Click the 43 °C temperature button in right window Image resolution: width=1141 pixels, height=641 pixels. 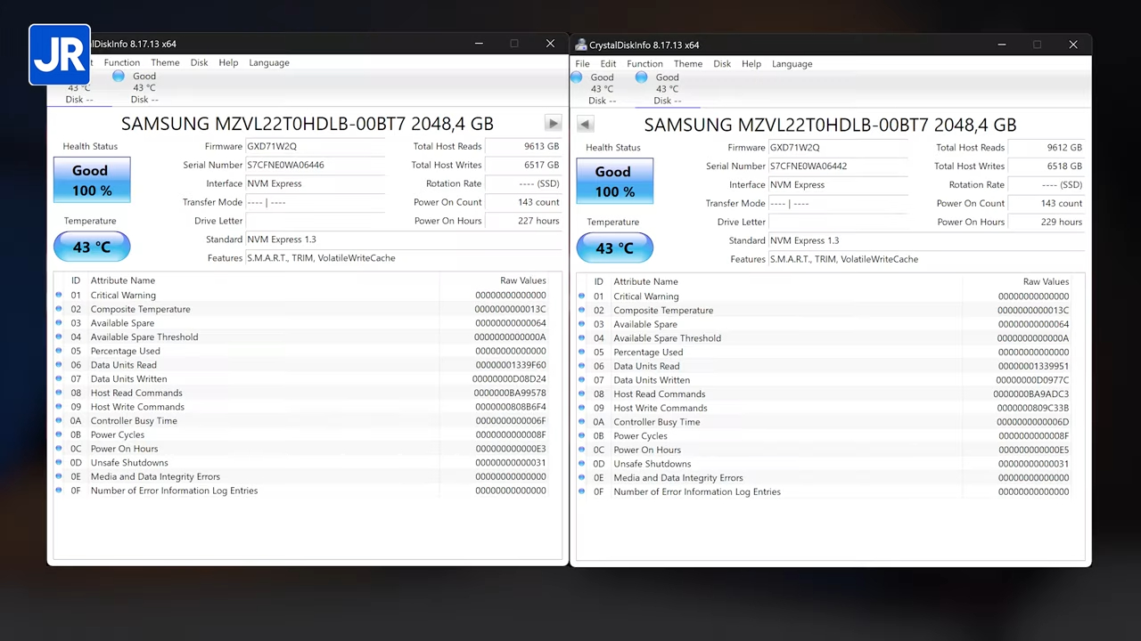click(614, 247)
